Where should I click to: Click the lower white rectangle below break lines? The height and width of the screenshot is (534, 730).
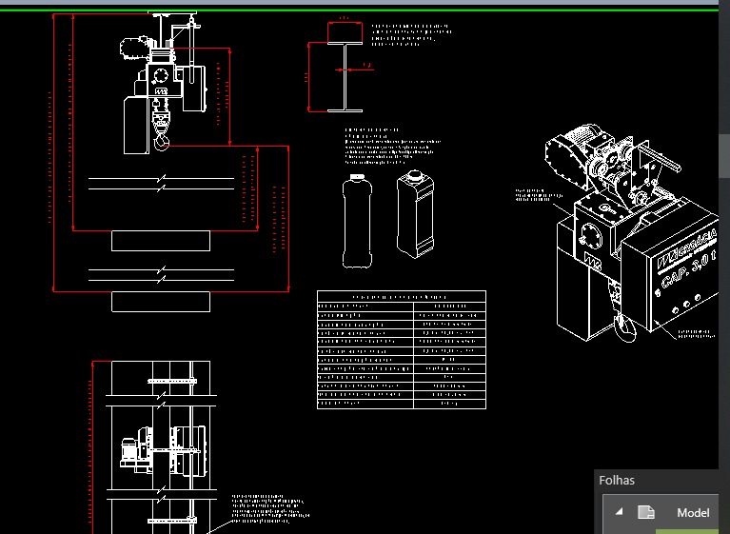160,302
